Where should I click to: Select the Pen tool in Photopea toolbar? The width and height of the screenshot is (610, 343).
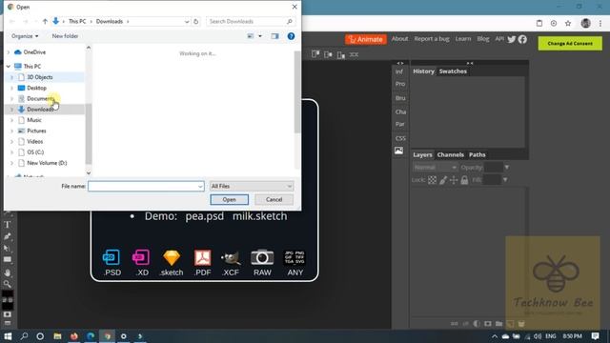(8, 236)
